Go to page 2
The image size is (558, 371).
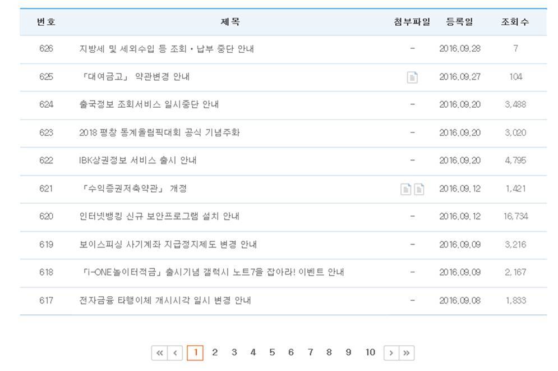[x=215, y=352]
